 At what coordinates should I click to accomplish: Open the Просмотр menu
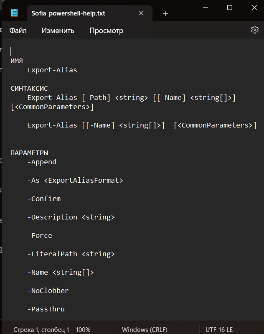click(x=106, y=31)
